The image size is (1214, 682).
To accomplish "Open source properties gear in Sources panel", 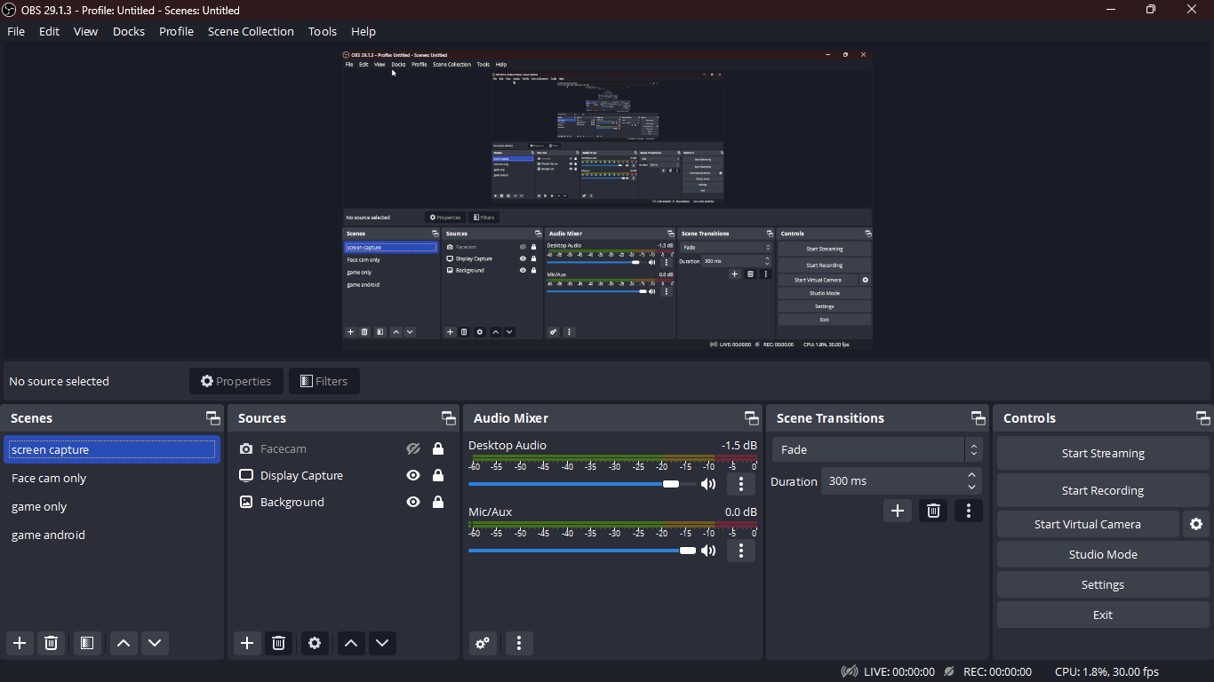I will pos(314,643).
